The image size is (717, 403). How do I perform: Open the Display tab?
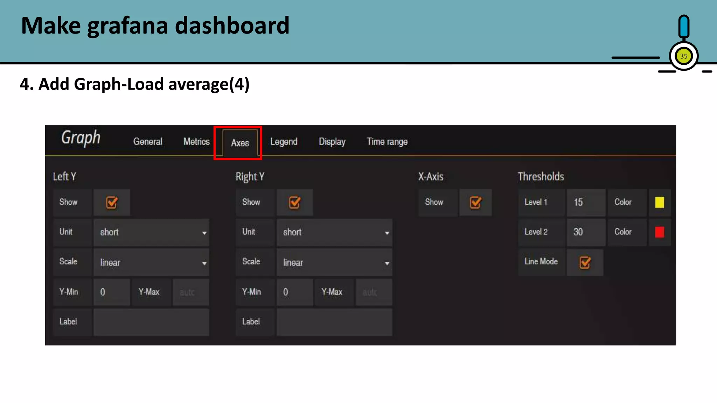(332, 142)
